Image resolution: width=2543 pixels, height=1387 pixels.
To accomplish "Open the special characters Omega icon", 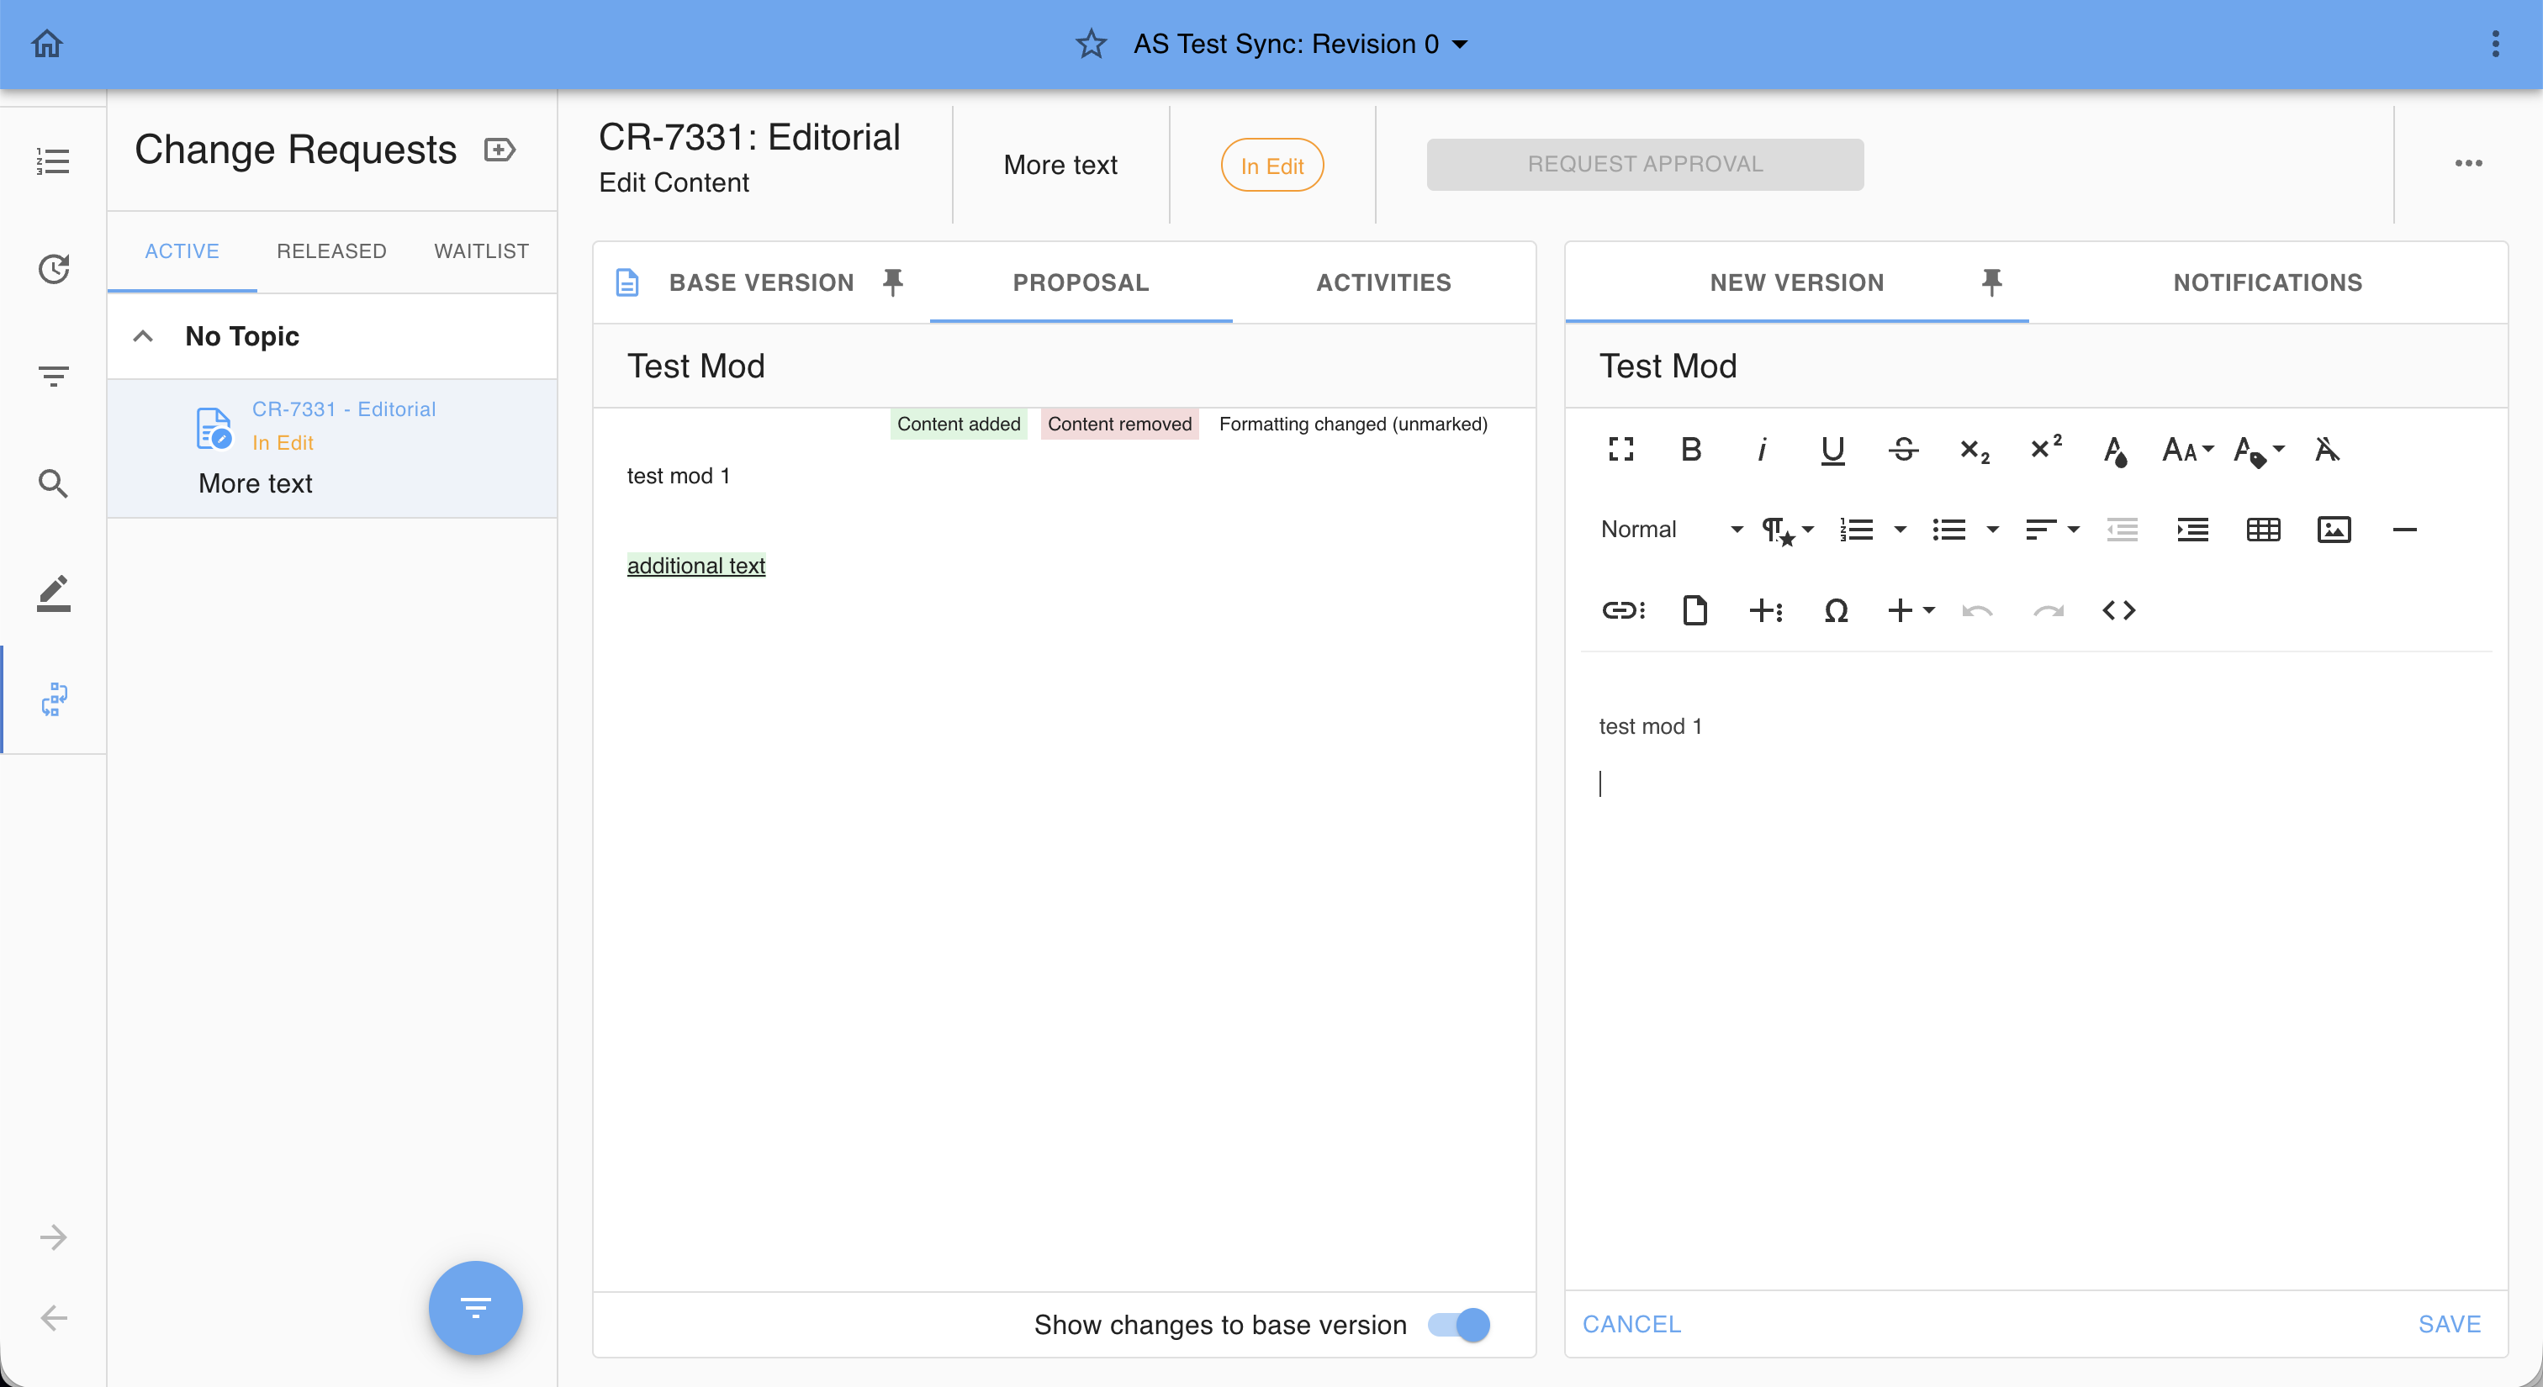I will [x=1835, y=610].
